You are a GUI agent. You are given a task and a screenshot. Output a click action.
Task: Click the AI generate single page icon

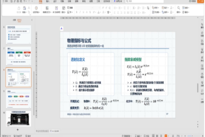pyautogui.click(x=57, y=8)
